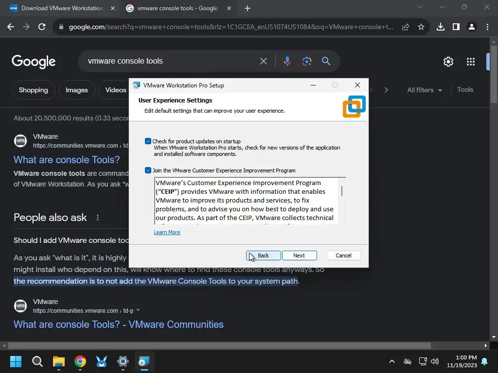This screenshot has height=373, width=498.
Task: Show more filter chips with right chevron
Action: coord(386,90)
